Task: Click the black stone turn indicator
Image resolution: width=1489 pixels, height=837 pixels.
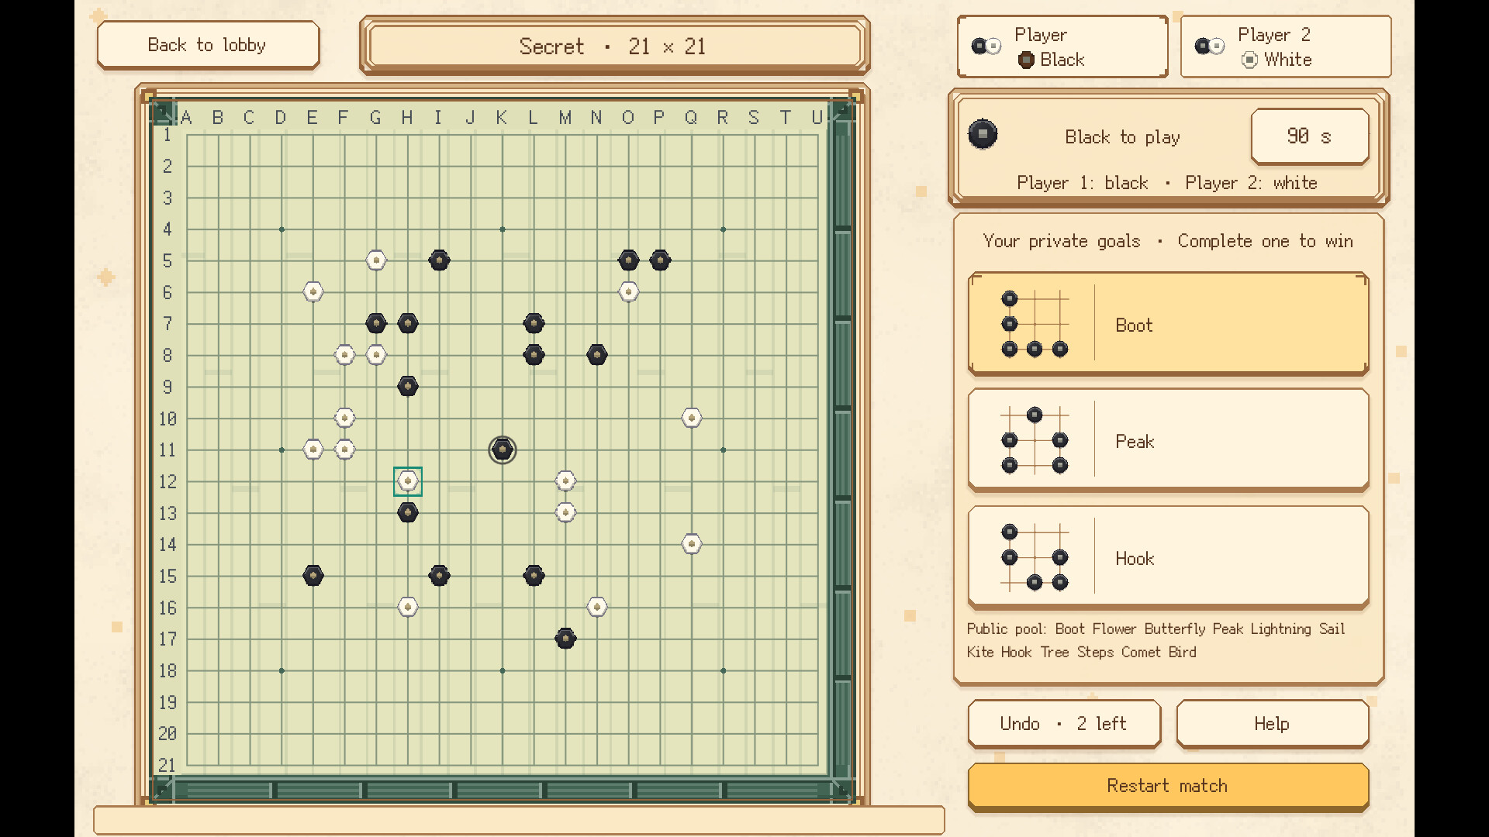Action: tap(983, 134)
